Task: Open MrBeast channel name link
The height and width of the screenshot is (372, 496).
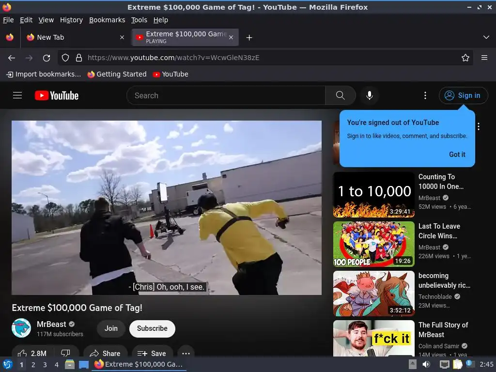Action: (51, 324)
